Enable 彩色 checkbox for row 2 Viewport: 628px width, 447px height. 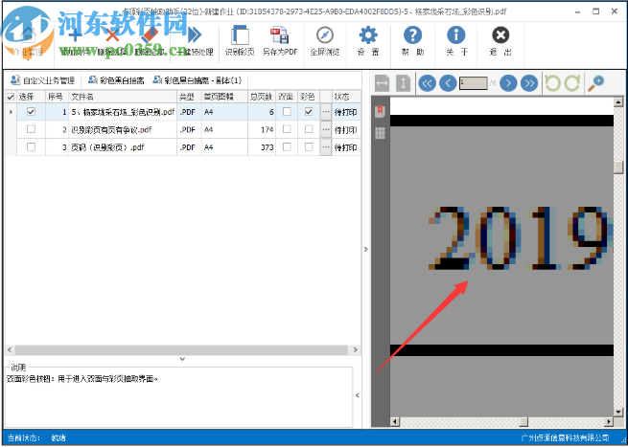click(309, 129)
